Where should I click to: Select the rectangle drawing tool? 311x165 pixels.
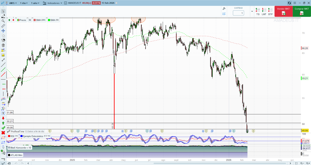pyautogui.click(x=3, y=142)
